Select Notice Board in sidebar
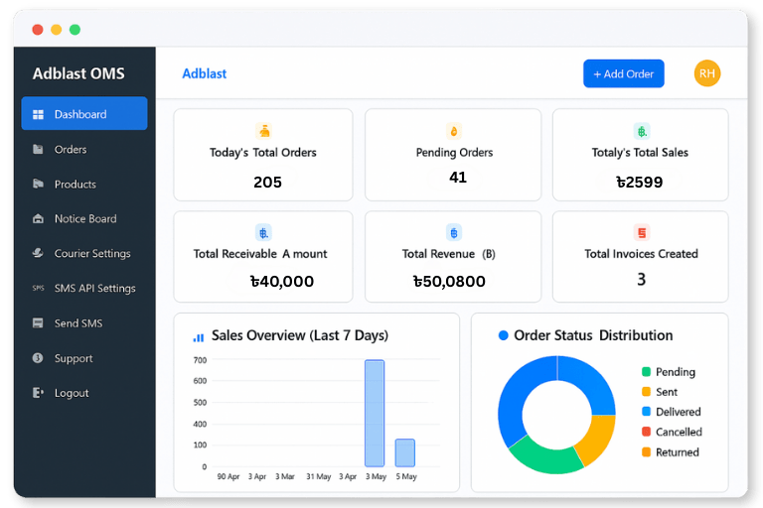 coord(84,218)
